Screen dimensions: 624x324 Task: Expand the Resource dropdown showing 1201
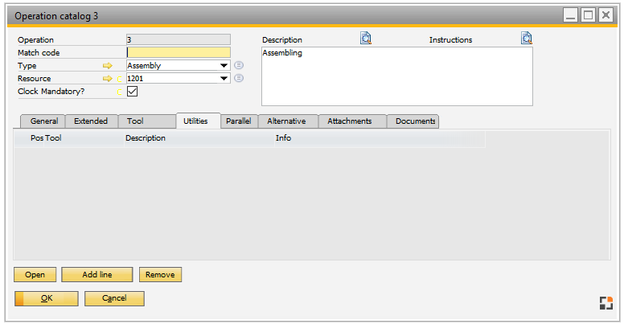coord(224,79)
